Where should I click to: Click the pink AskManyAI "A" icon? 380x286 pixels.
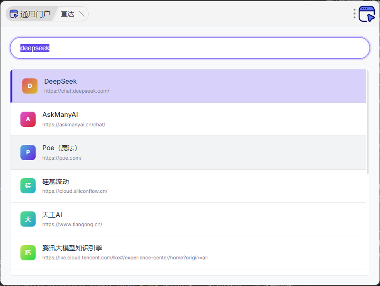point(28,119)
